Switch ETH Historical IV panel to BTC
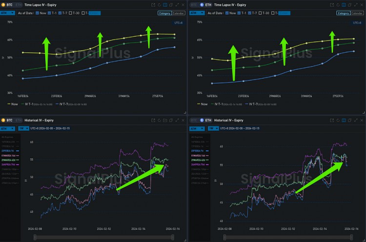Image resolution: width=366 pixels, height=242 pixels. [x=194, y=120]
